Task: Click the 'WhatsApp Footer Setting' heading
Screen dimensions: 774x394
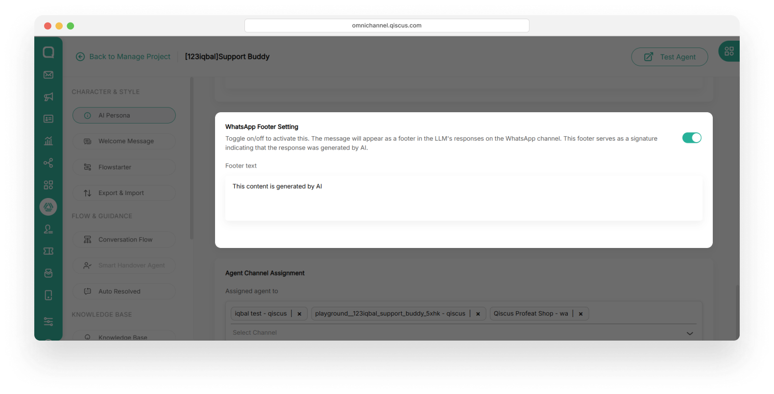Action: (x=262, y=127)
